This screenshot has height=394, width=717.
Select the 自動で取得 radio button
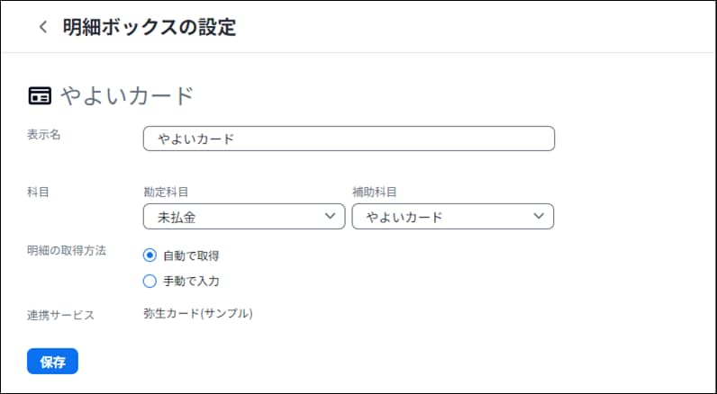coord(150,255)
